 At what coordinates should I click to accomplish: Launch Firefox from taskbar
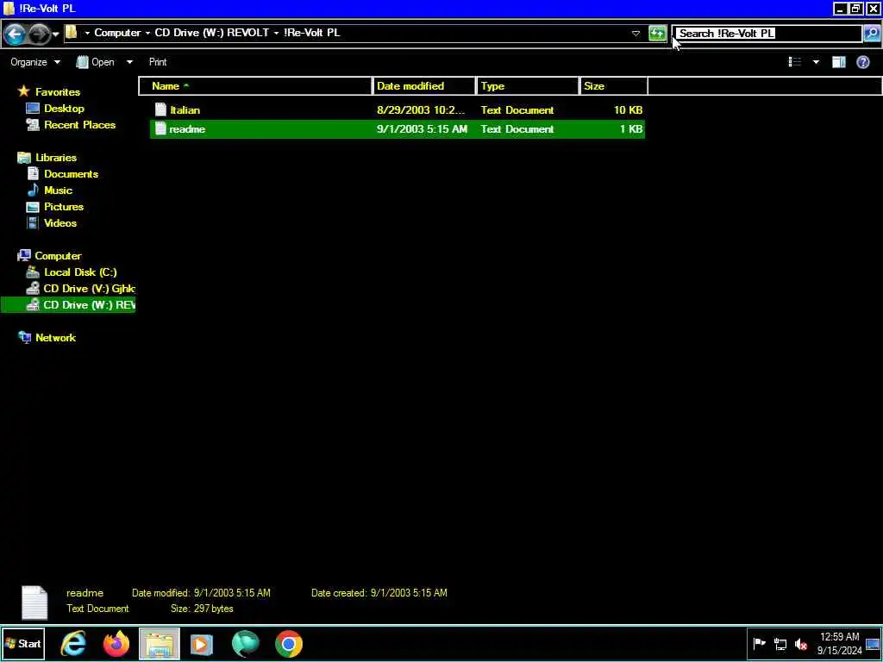click(116, 644)
